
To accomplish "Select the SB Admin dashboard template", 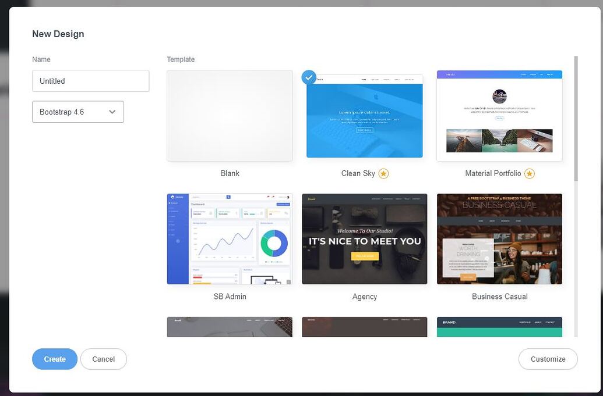I will (x=230, y=238).
